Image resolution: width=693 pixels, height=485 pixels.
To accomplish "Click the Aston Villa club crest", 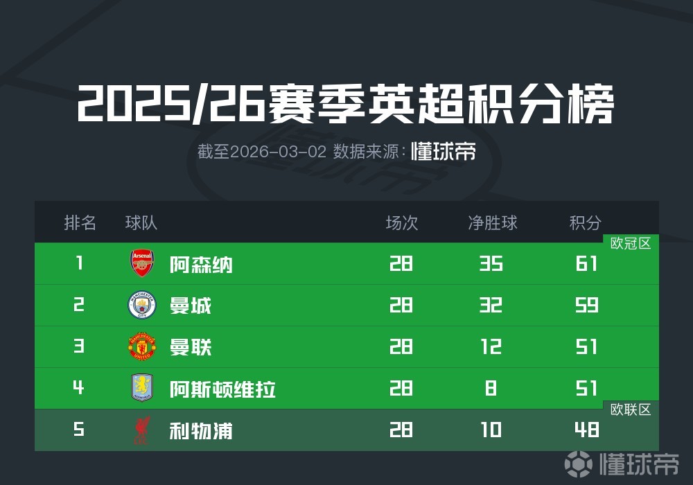I will 142,388.
